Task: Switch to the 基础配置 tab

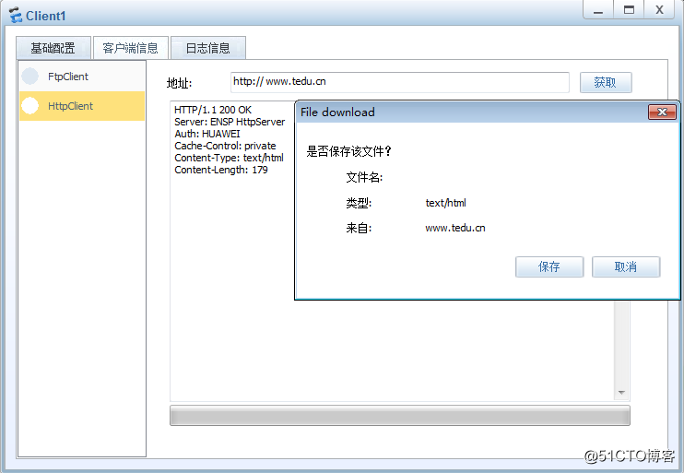Action: coord(53,48)
